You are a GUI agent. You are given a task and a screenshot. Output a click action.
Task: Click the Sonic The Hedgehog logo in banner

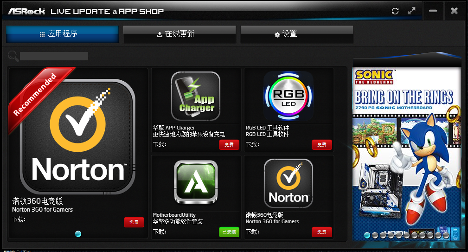pyautogui.click(x=374, y=77)
